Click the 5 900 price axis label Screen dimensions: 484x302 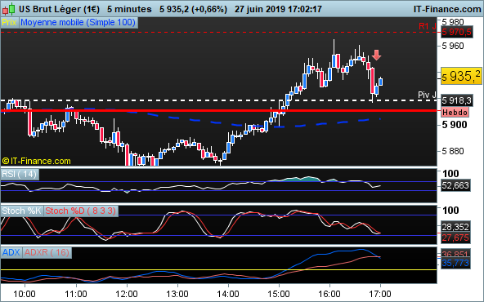pos(455,125)
